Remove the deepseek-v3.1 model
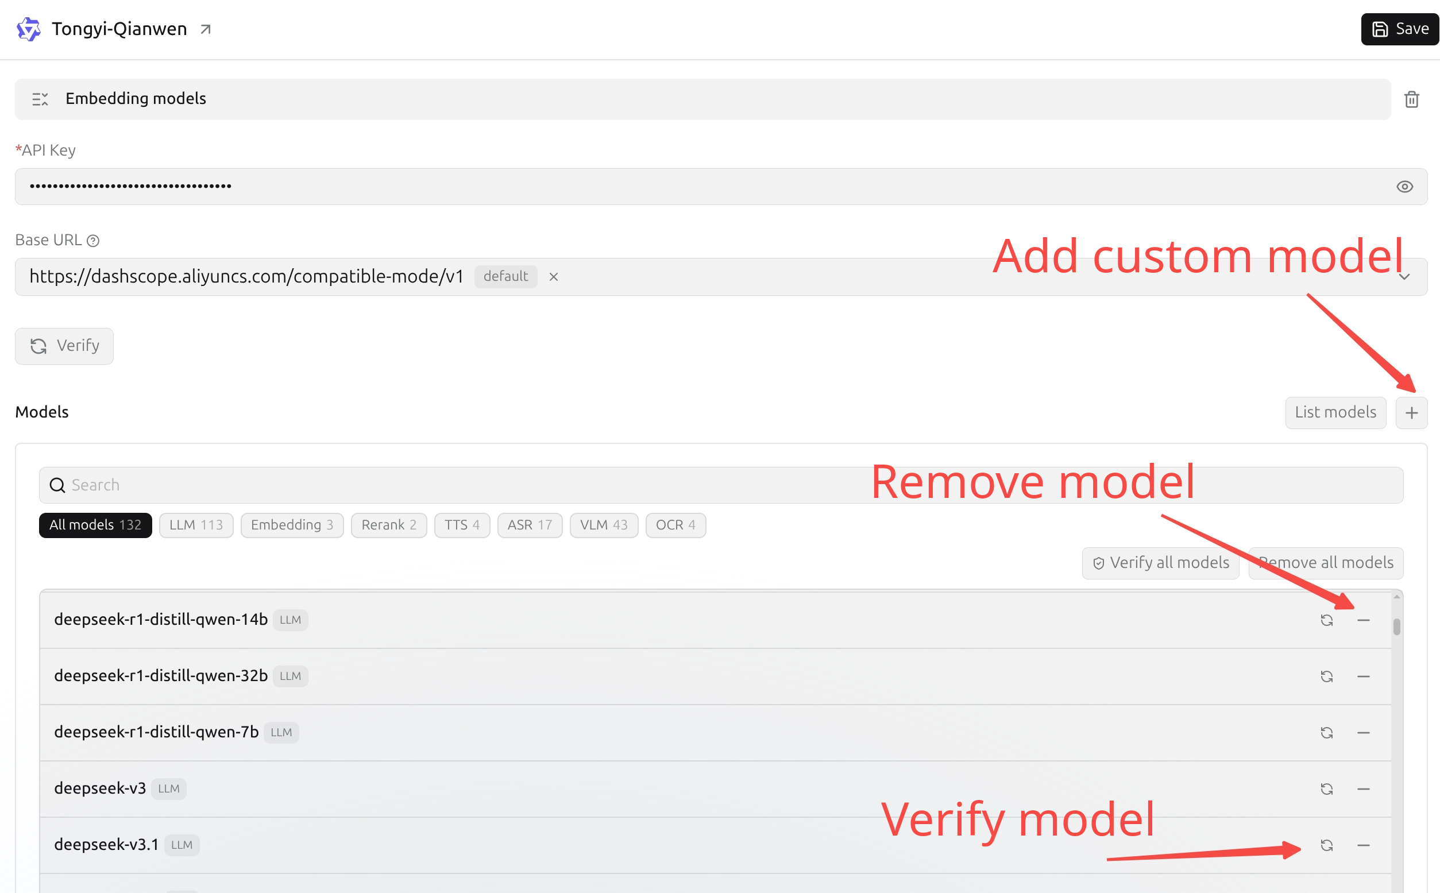This screenshot has width=1440, height=893. point(1363,846)
